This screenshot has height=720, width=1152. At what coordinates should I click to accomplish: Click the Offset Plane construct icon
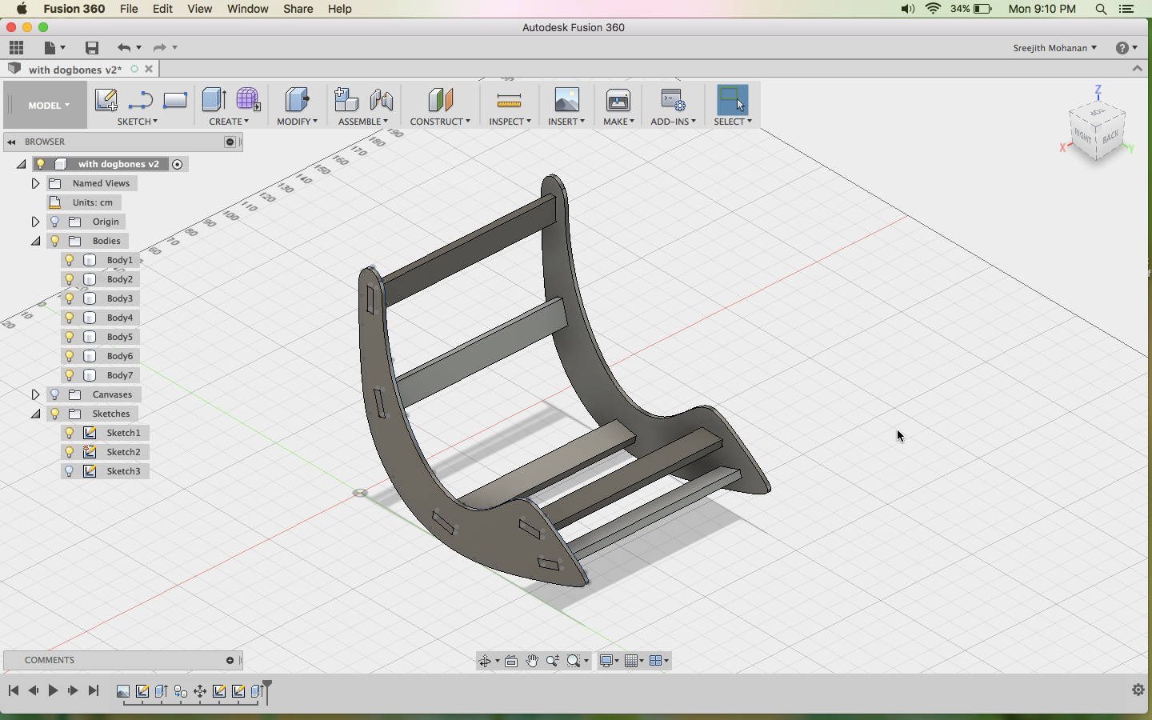click(440, 100)
